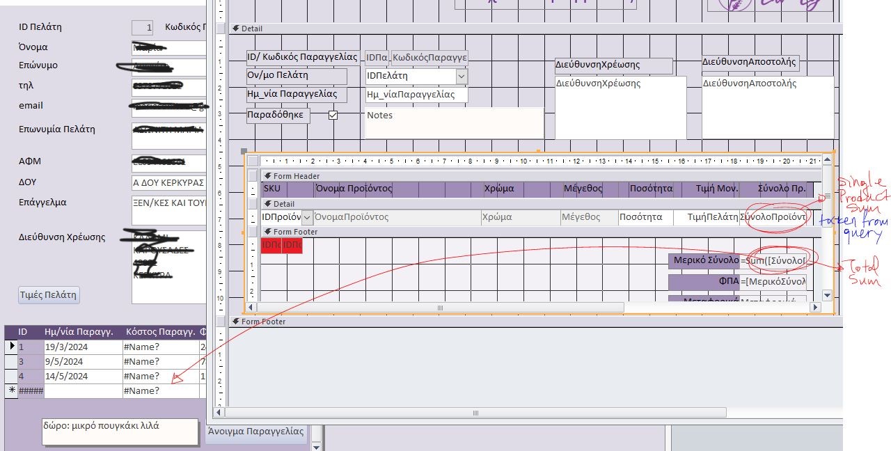Click the 9/5/2024 order date cell
Image resolution: width=891 pixels, height=451 pixels.
[x=82, y=361]
